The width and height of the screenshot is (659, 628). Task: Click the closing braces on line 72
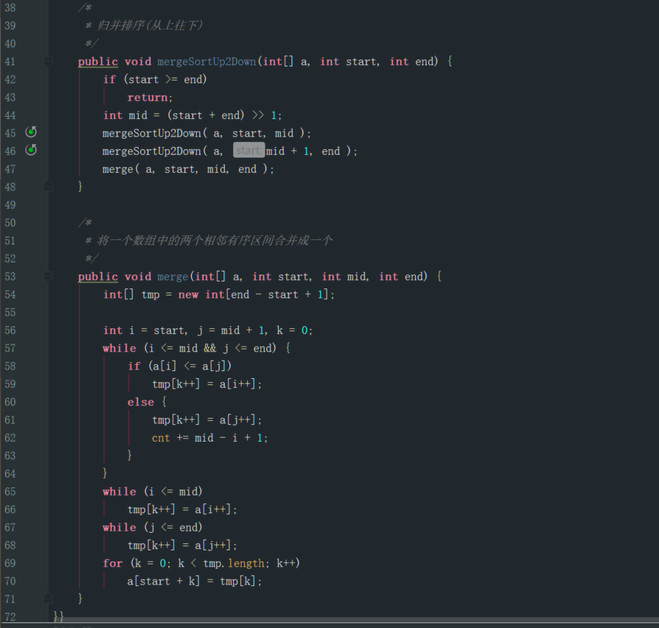click(x=58, y=616)
